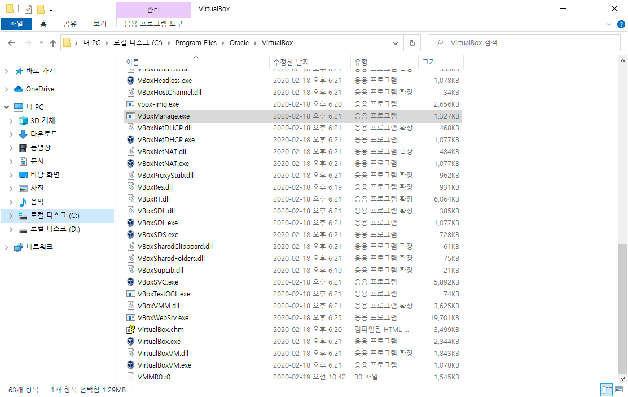Viewport: 628px width, 397px height.
Task: Select the VirtualBoxVM.dll file name
Action: (163, 354)
